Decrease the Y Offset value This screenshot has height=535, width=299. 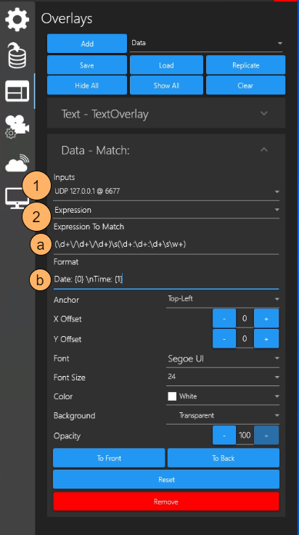click(x=224, y=339)
